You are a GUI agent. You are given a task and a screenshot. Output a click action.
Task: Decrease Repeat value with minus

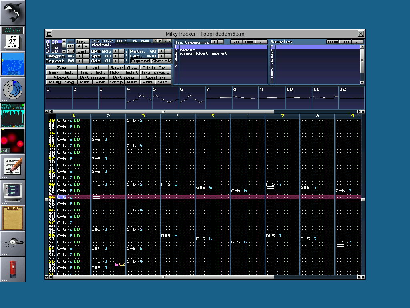[x=86, y=61]
